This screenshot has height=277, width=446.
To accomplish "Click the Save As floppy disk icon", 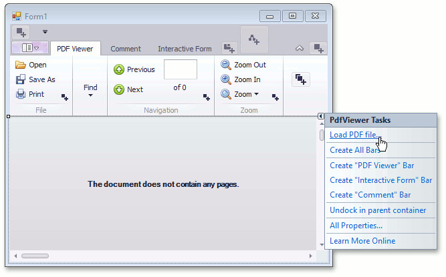I will pos(21,79).
